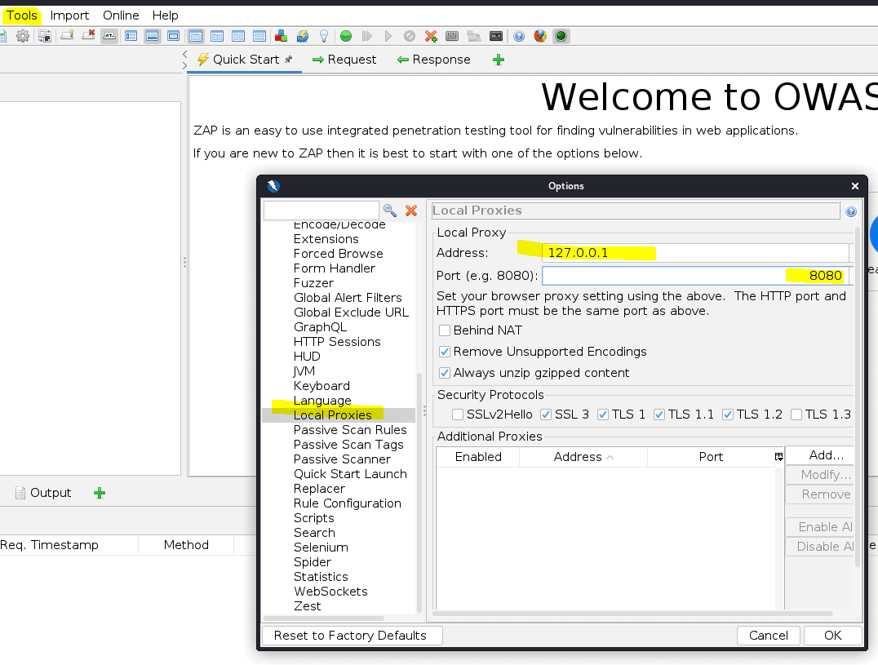Select the request above response panel icon
This screenshot has height=665, width=878.
(x=259, y=37)
